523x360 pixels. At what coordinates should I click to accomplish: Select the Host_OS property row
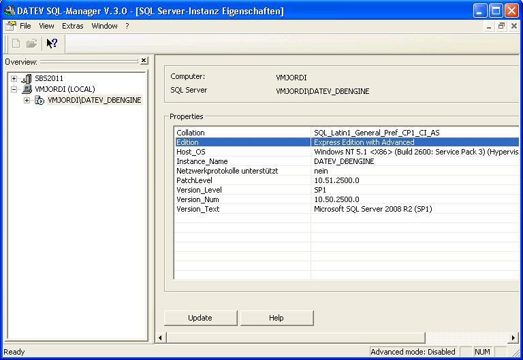pyautogui.click(x=347, y=152)
